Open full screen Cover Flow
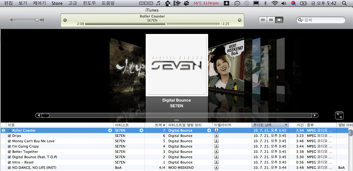 [339, 116]
